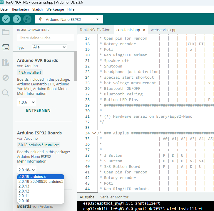Open the AVR Boards version 1.8.6 dropdown

point(26,102)
